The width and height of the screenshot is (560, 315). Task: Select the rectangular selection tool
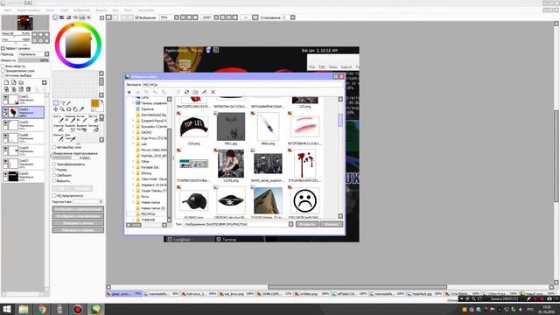[56, 103]
